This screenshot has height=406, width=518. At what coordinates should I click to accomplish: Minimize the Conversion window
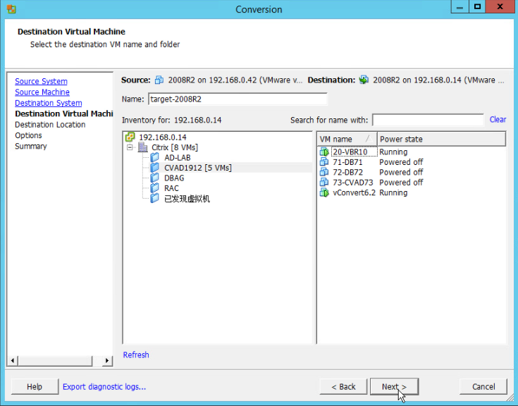(460, 6)
